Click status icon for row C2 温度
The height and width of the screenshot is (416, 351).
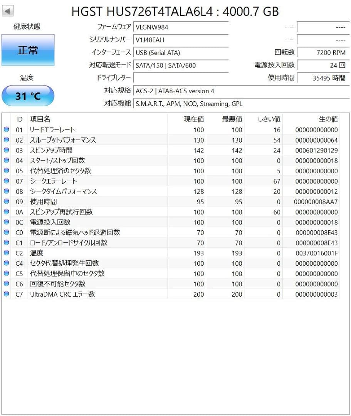(x=7, y=253)
